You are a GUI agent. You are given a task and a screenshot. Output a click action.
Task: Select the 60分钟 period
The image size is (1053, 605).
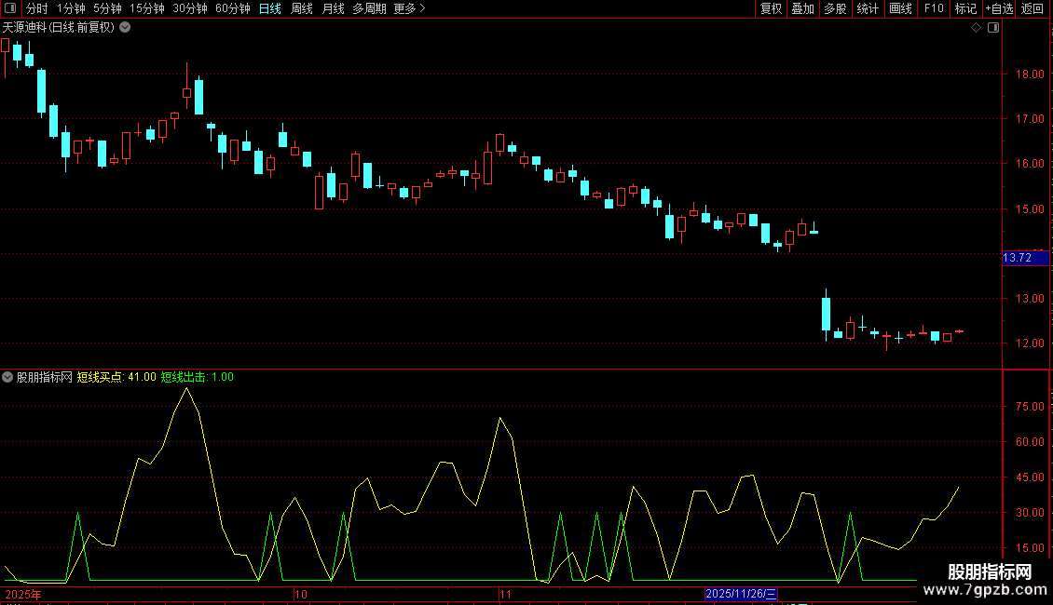[x=232, y=8]
